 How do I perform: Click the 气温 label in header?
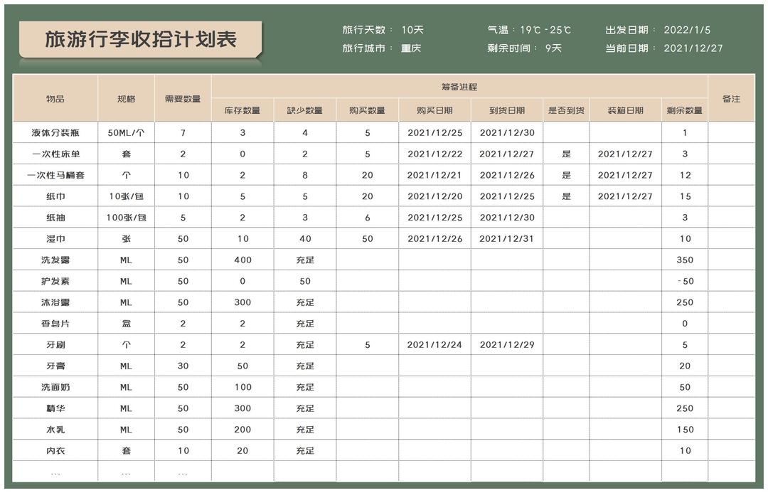tap(498, 30)
